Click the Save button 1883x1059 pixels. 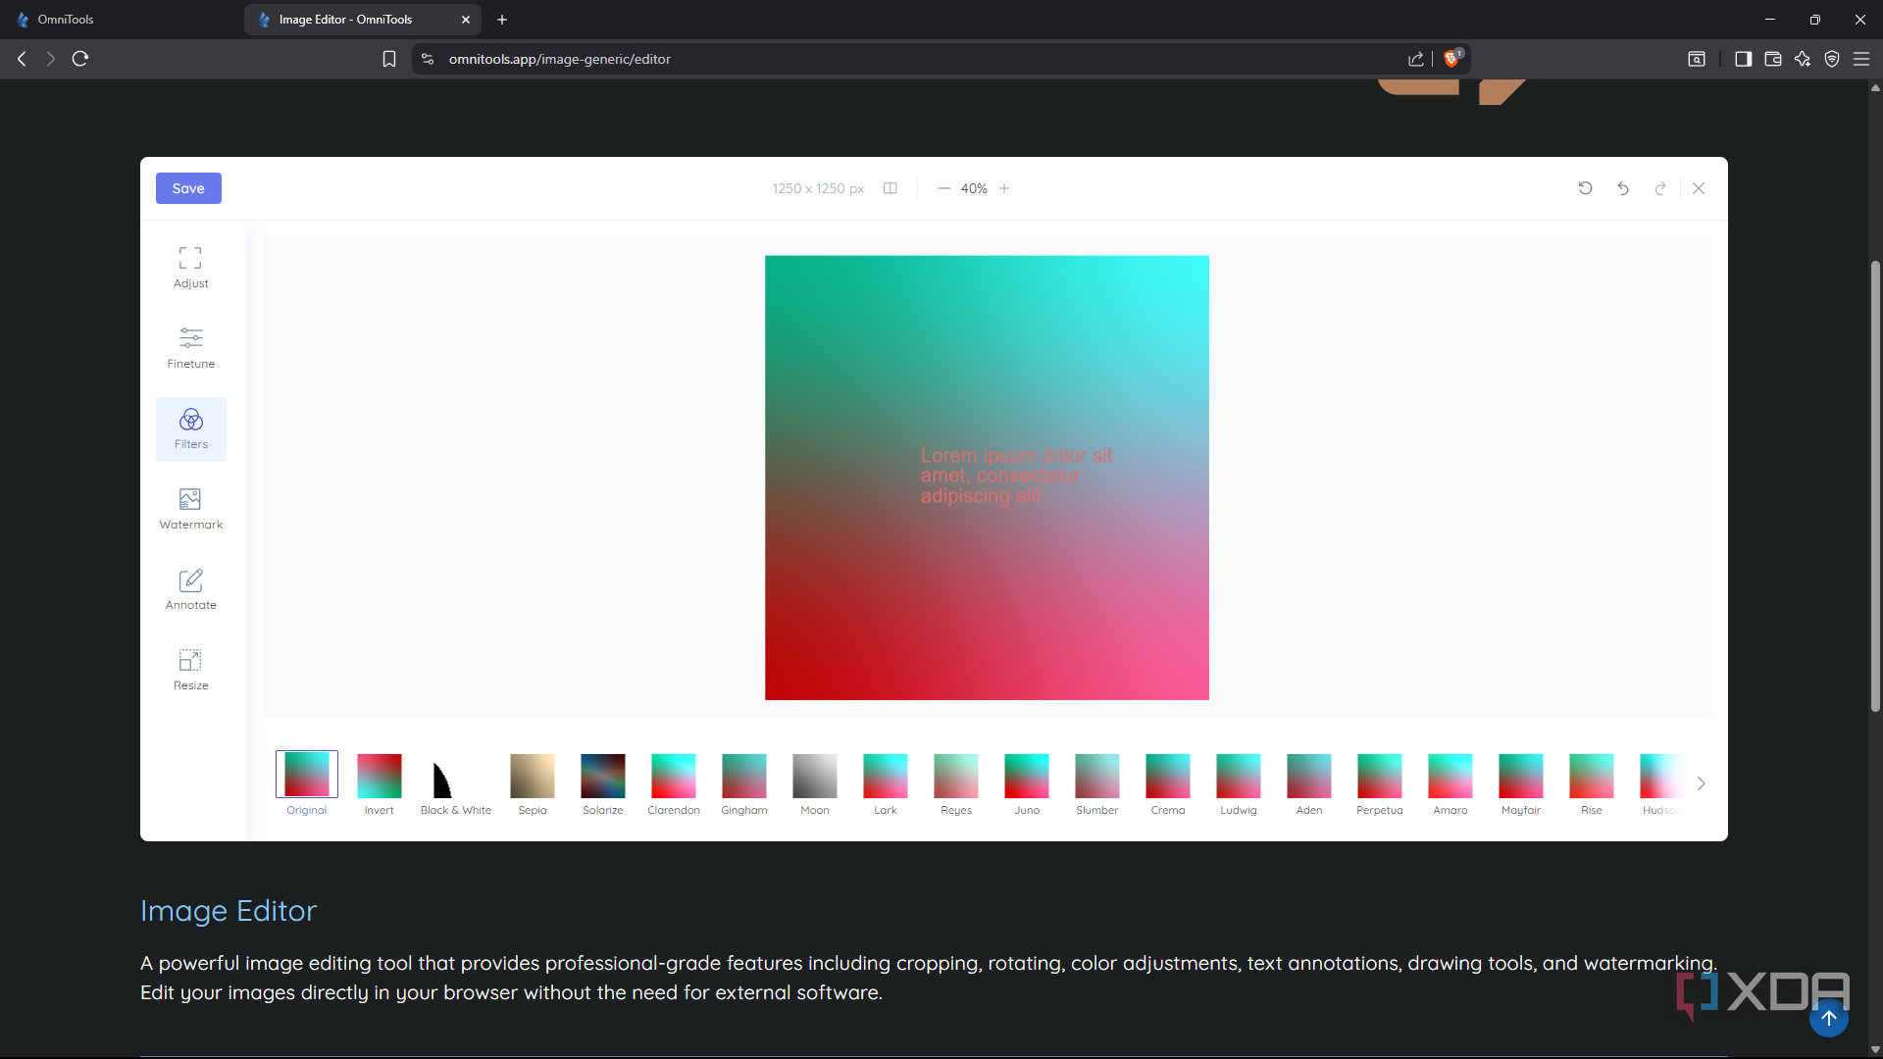188,188
